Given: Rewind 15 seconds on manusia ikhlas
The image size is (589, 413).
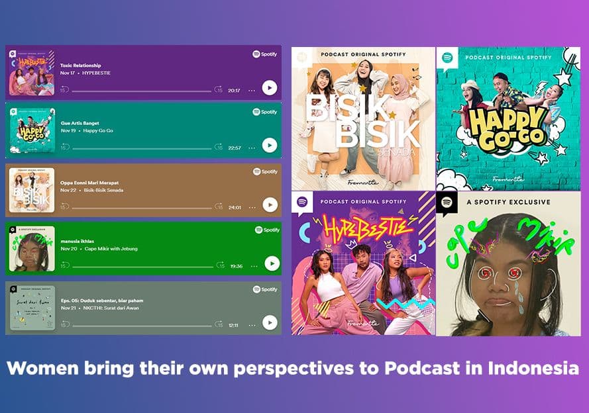Looking at the screenshot, I should tap(65, 265).
